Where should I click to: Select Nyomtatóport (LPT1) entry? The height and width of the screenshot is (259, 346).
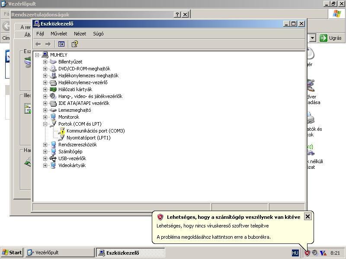point(89,138)
